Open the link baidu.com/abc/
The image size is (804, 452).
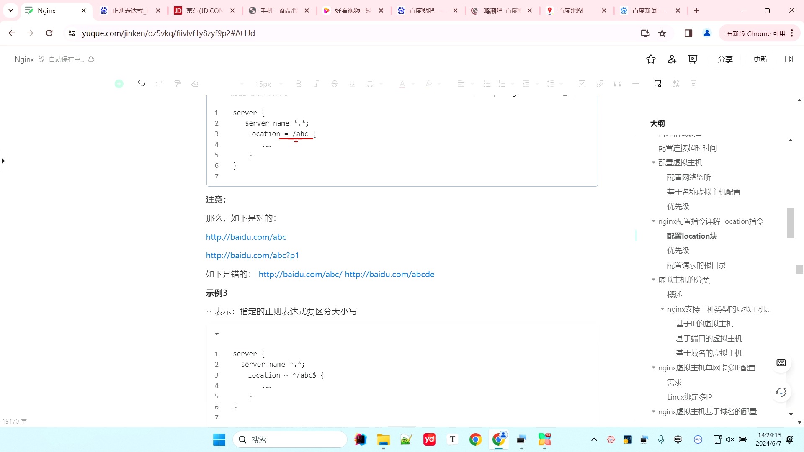300,274
